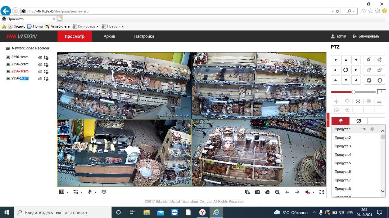The width and height of the screenshot is (389, 218).
Task: Change stream type for 2356-2cam
Action: pos(46,65)
